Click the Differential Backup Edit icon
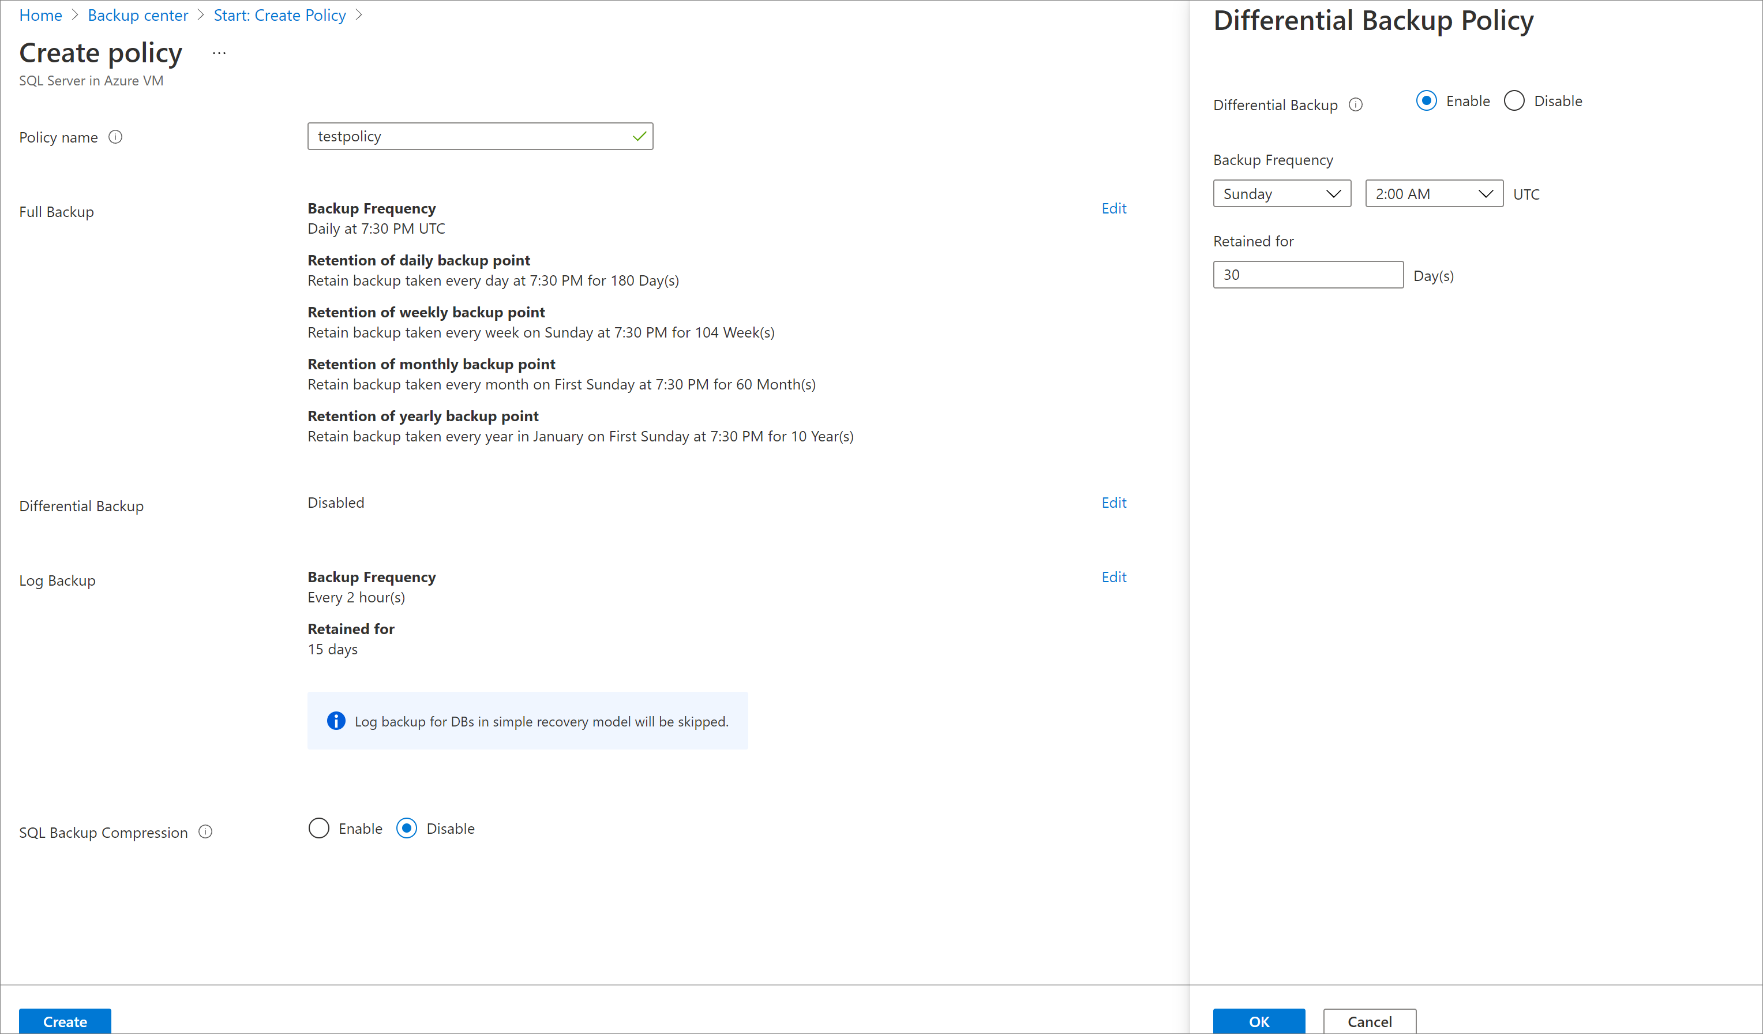Screen dimensions: 1763x1034 1113,502
